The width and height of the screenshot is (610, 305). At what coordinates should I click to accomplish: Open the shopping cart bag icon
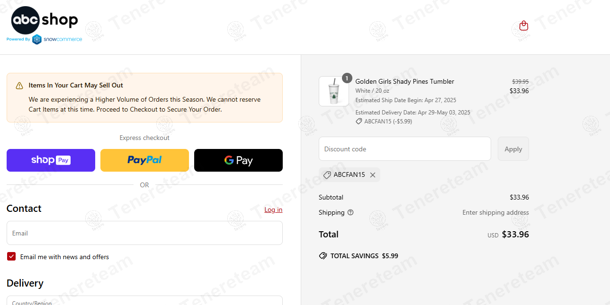(x=523, y=26)
